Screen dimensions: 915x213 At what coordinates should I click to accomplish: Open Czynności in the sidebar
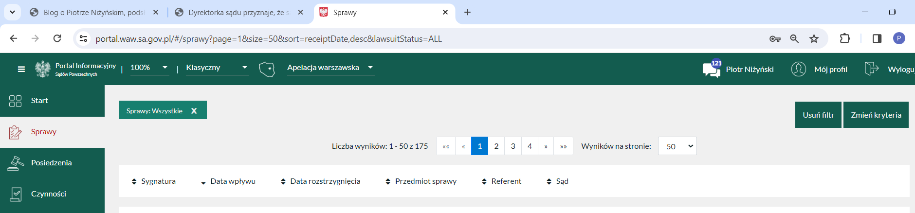[x=48, y=194]
